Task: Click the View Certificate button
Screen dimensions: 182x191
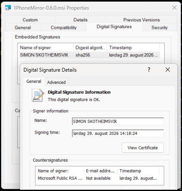Action: click(143, 148)
